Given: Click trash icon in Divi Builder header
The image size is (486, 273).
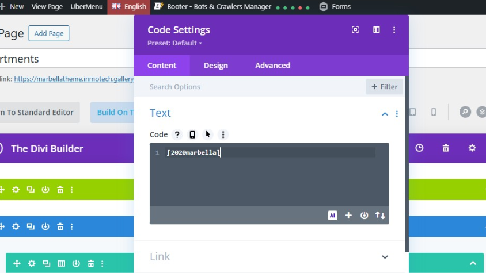Looking at the screenshot, I should [446, 148].
